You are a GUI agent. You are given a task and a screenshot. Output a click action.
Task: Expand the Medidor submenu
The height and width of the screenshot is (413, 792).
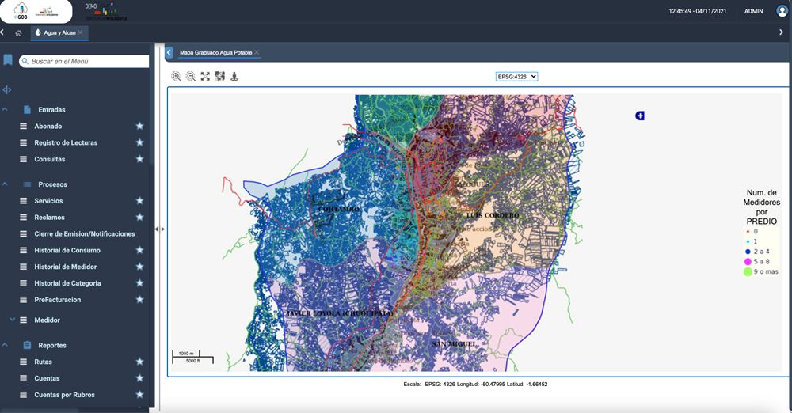point(12,320)
